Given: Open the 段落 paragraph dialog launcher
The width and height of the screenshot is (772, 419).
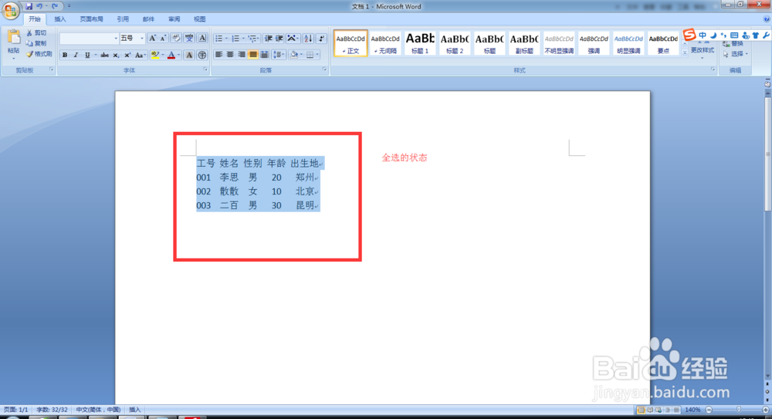Looking at the screenshot, I should [324, 70].
